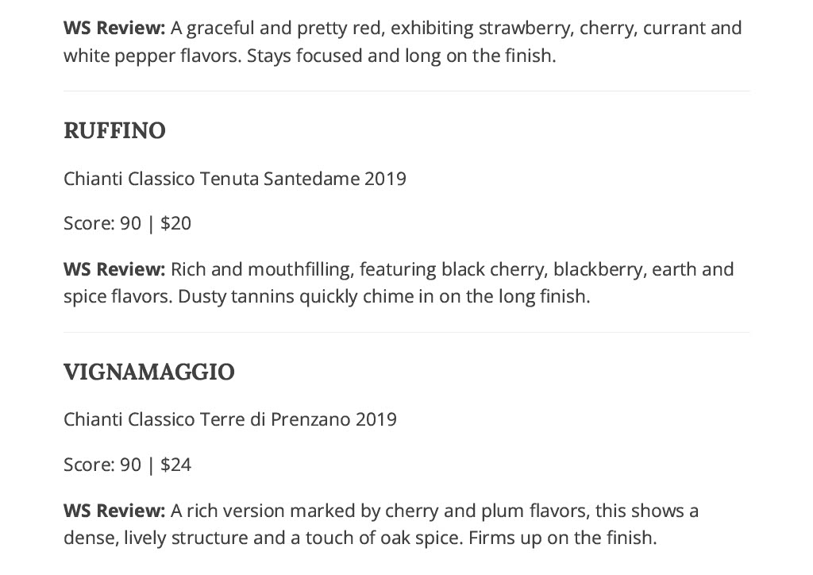Click the WS Review label under Vignamaggio
The image size is (813, 575).
(x=114, y=511)
